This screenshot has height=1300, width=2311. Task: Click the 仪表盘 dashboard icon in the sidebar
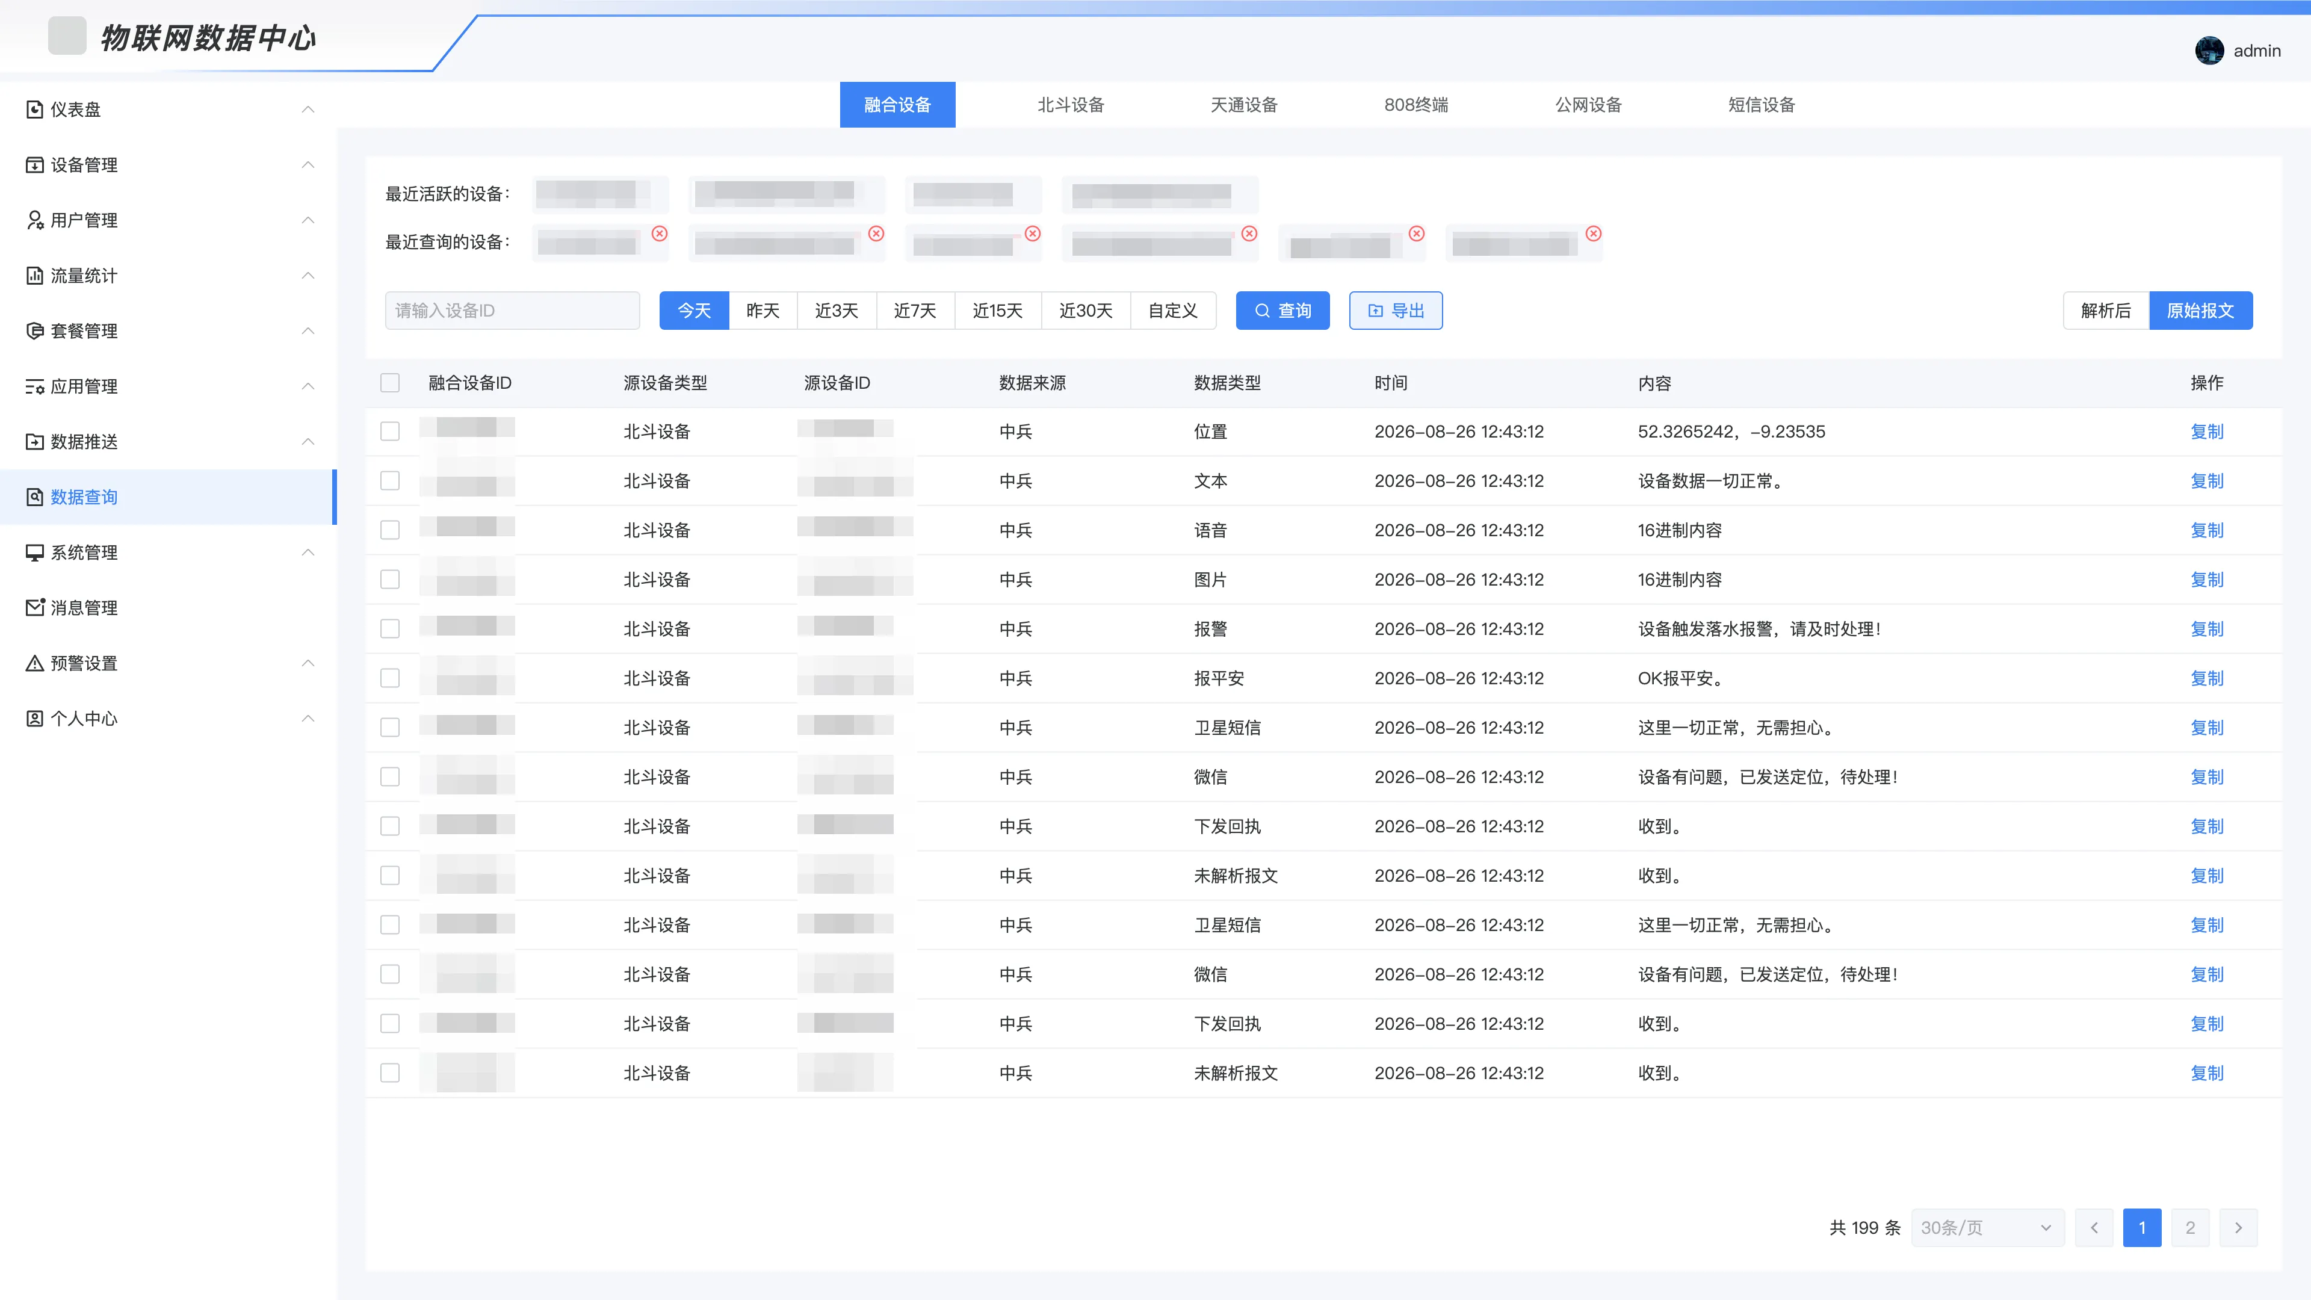[34, 110]
